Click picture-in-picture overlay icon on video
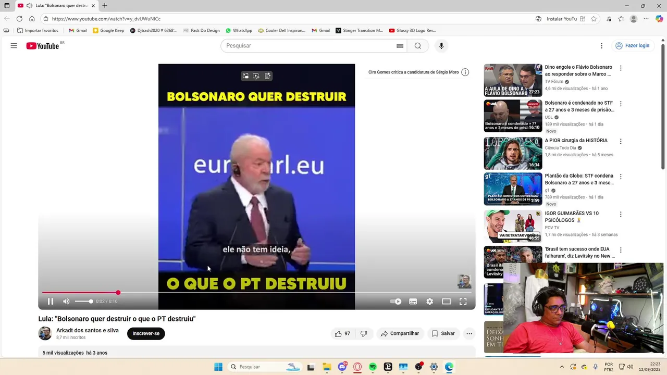This screenshot has height=375, width=667. (245, 76)
